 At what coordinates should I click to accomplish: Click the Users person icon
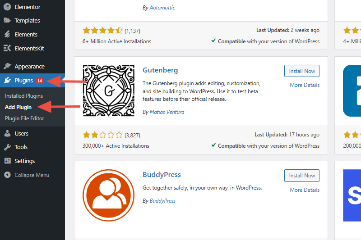click(x=7, y=133)
